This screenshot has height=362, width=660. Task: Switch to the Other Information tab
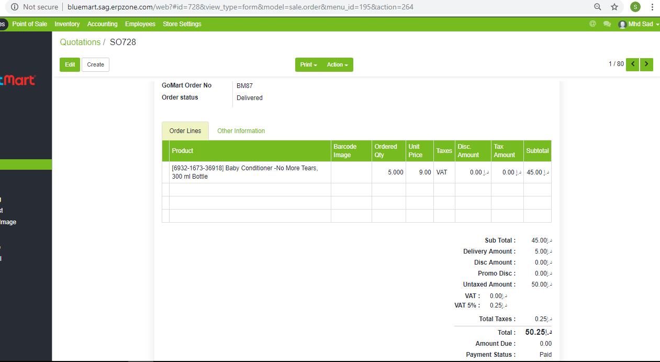click(x=241, y=131)
